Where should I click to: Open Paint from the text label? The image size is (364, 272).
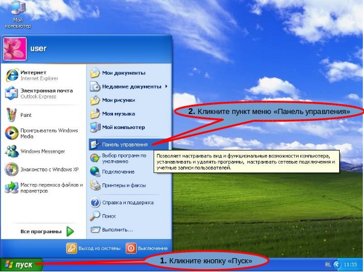point(26,115)
